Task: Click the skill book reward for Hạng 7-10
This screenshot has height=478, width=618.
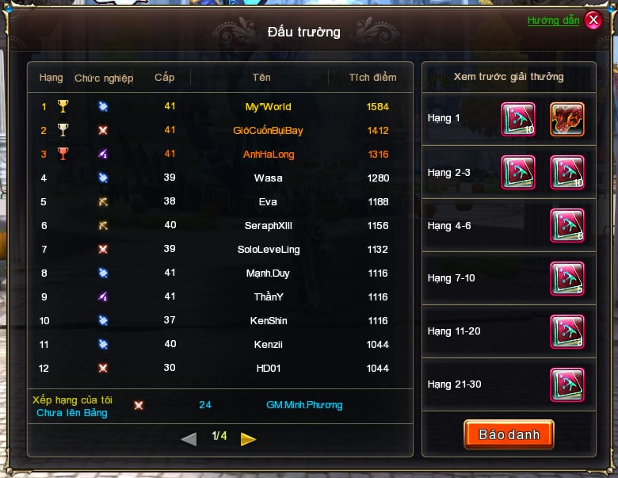Action: point(567,279)
